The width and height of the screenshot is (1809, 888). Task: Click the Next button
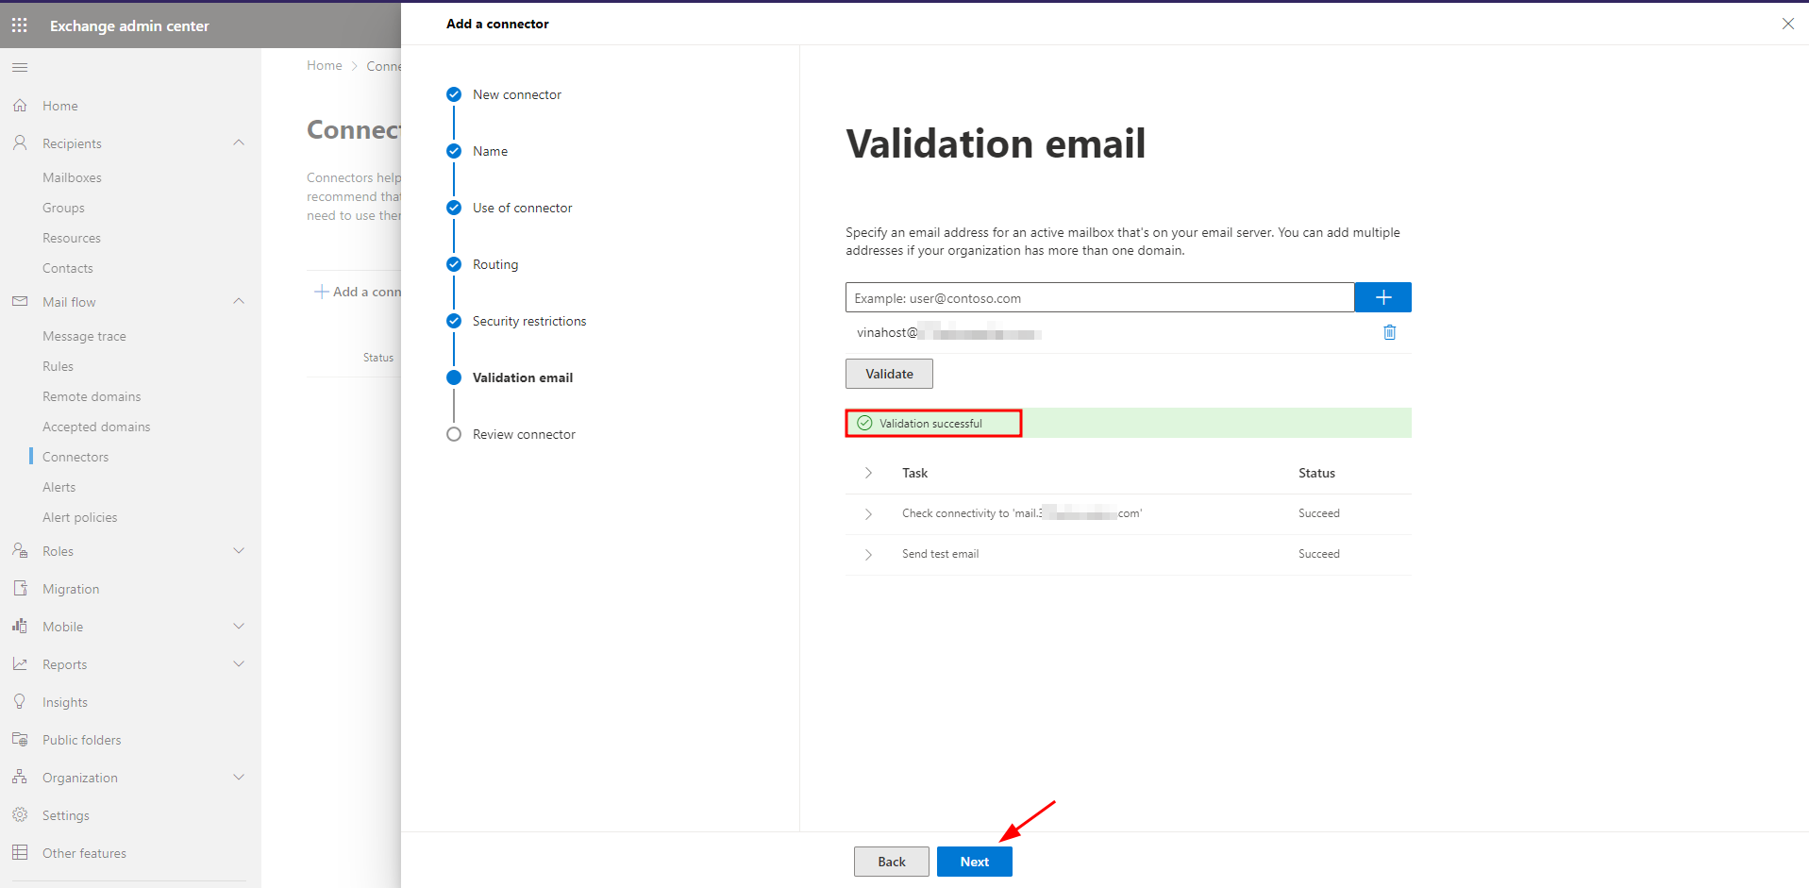point(974,862)
